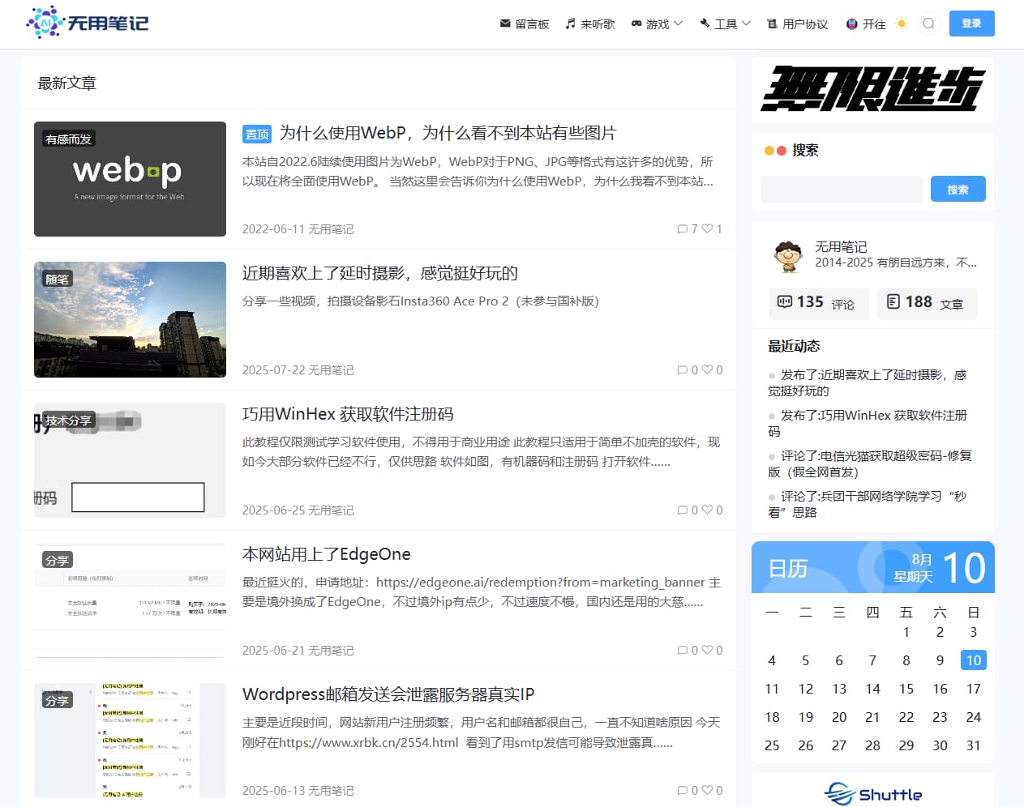Viewport: 1024px width, 807px height.
Task: Click the 置顶 pinned badge on WebP post
Action: pyautogui.click(x=256, y=133)
